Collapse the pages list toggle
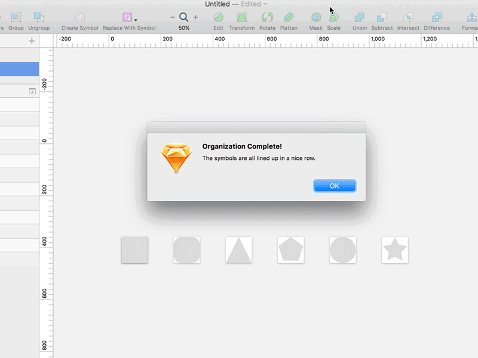The image size is (478, 358). (32, 91)
